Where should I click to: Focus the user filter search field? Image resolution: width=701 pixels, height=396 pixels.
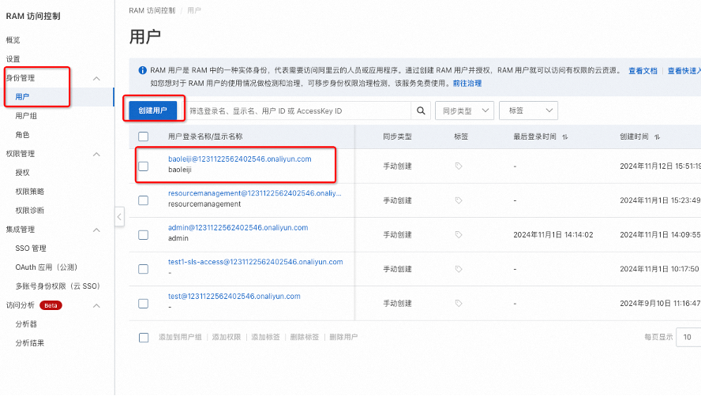point(298,111)
